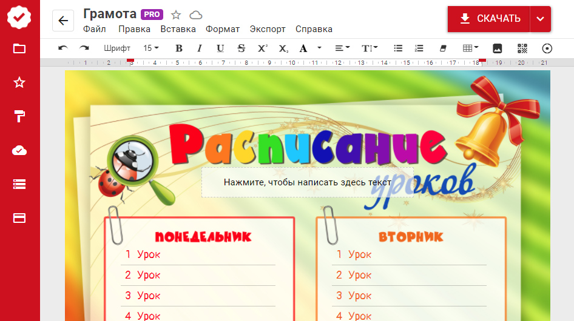The height and width of the screenshot is (321, 574).
Task: Select the paint roller icon in the sidebar
Action: 19,116
